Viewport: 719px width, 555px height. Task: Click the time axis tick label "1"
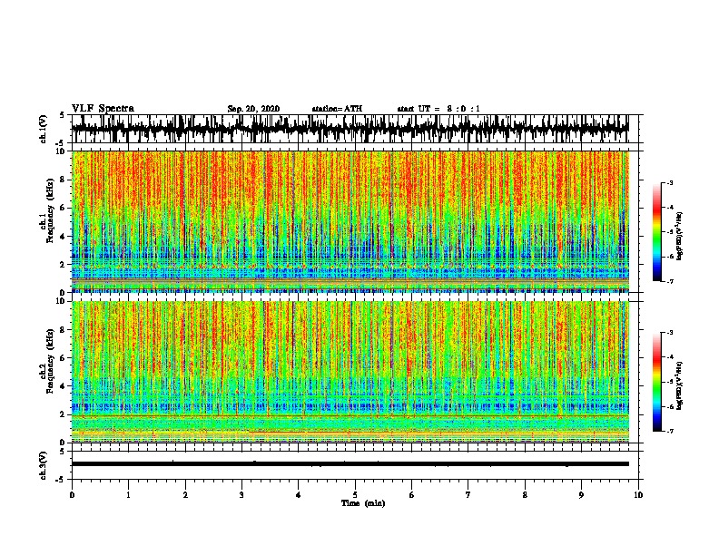coord(128,495)
